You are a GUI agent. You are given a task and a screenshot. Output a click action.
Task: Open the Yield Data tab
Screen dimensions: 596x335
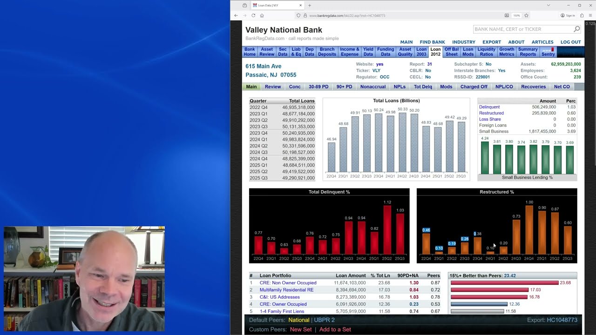coord(368,52)
